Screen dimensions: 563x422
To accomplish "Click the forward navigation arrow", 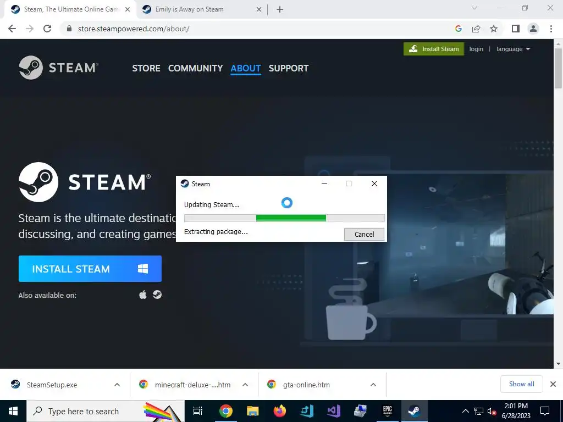I will click(30, 29).
